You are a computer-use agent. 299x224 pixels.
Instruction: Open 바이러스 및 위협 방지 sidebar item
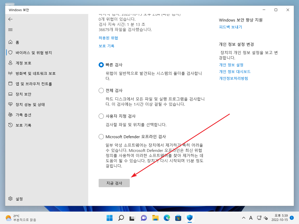tap(47, 52)
